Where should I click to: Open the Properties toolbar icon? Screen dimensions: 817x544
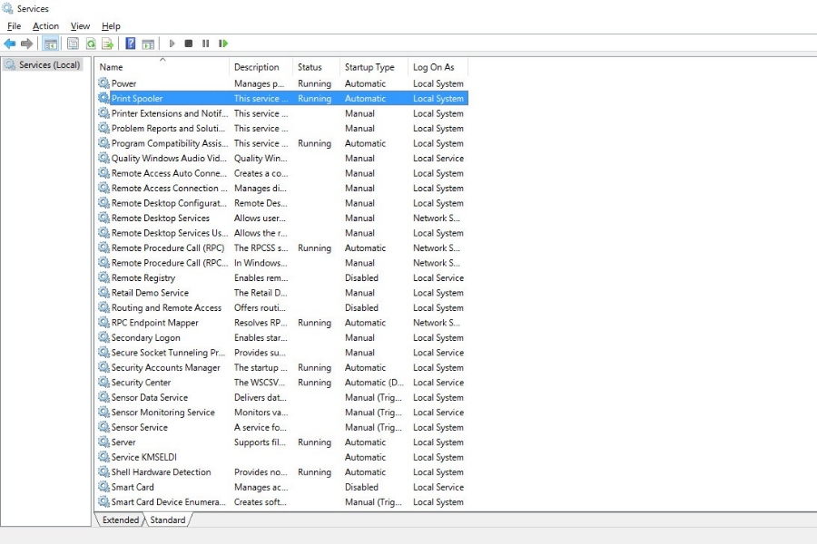(x=74, y=44)
